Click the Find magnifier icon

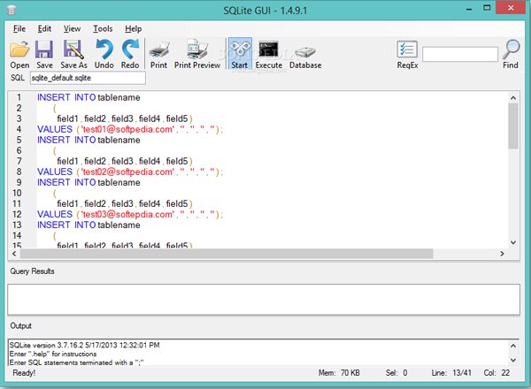pyautogui.click(x=511, y=50)
